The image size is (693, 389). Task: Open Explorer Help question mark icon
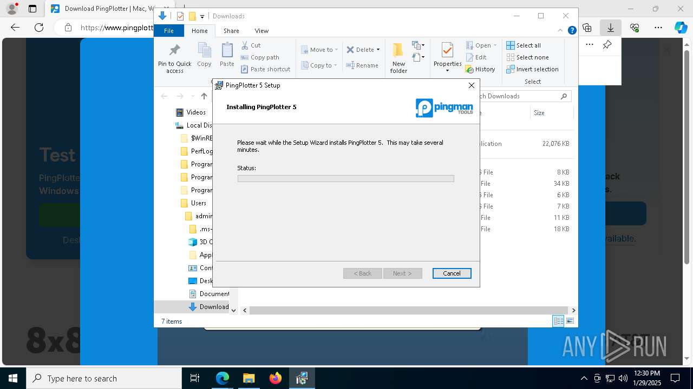tap(572, 31)
